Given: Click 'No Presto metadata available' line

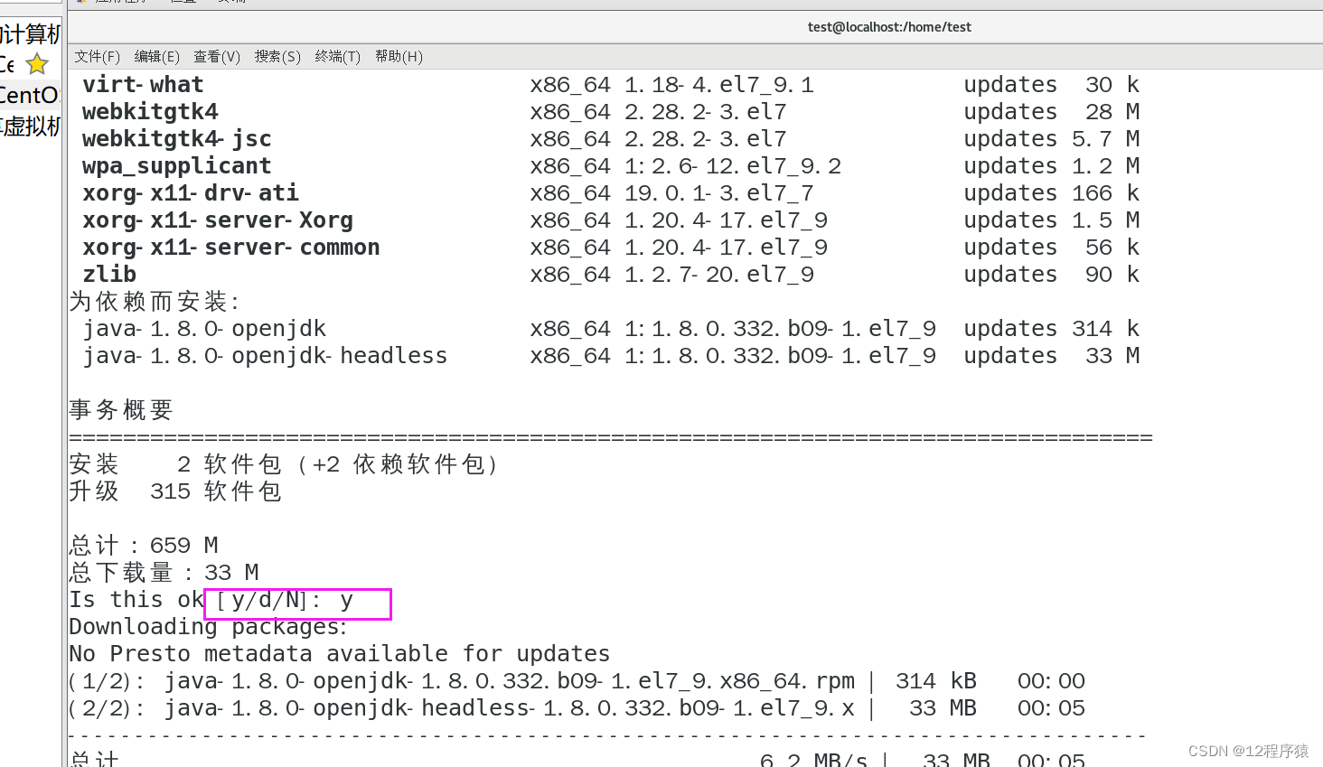Looking at the screenshot, I should click(340, 654).
